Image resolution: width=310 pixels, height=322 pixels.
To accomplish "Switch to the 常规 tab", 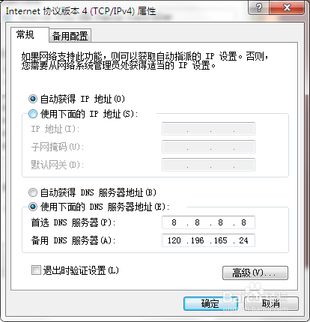I will coord(25,34).
